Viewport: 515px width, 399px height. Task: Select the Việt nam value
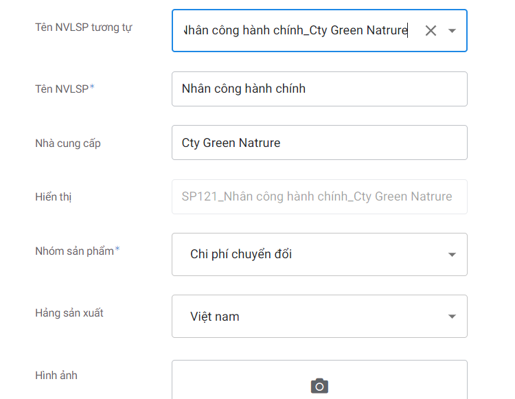click(x=215, y=317)
